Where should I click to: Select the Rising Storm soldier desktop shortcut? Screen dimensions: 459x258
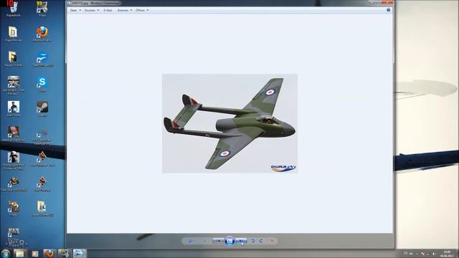pyautogui.click(x=13, y=161)
